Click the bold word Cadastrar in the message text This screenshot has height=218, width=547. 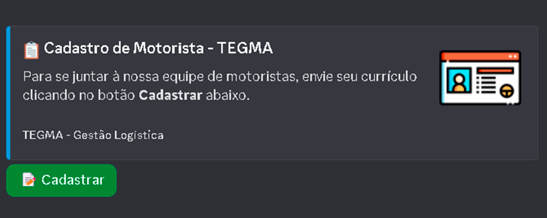coord(171,95)
